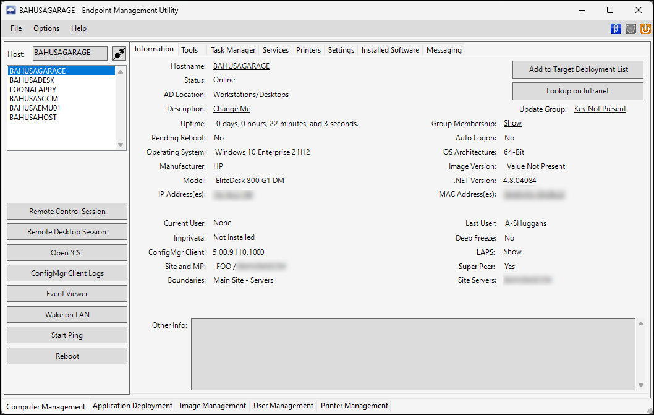Start a Remote Desktop Session
654x415 pixels.
pos(67,232)
